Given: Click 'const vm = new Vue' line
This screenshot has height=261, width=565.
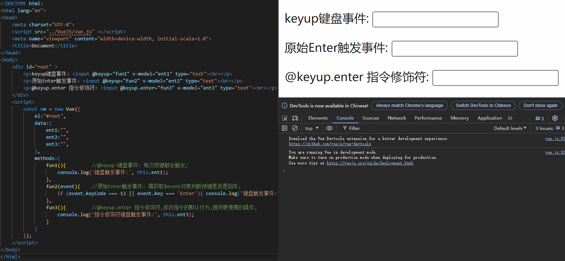Looking at the screenshot, I should click(x=51, y=109).
